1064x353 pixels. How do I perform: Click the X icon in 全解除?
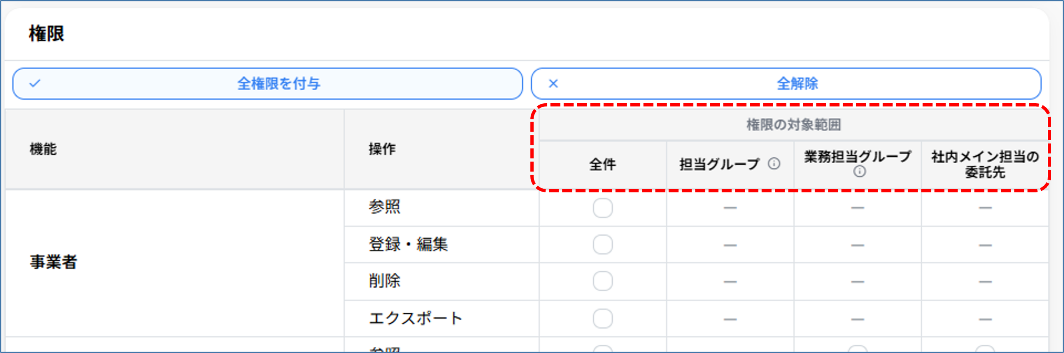[x=553, y=83]
